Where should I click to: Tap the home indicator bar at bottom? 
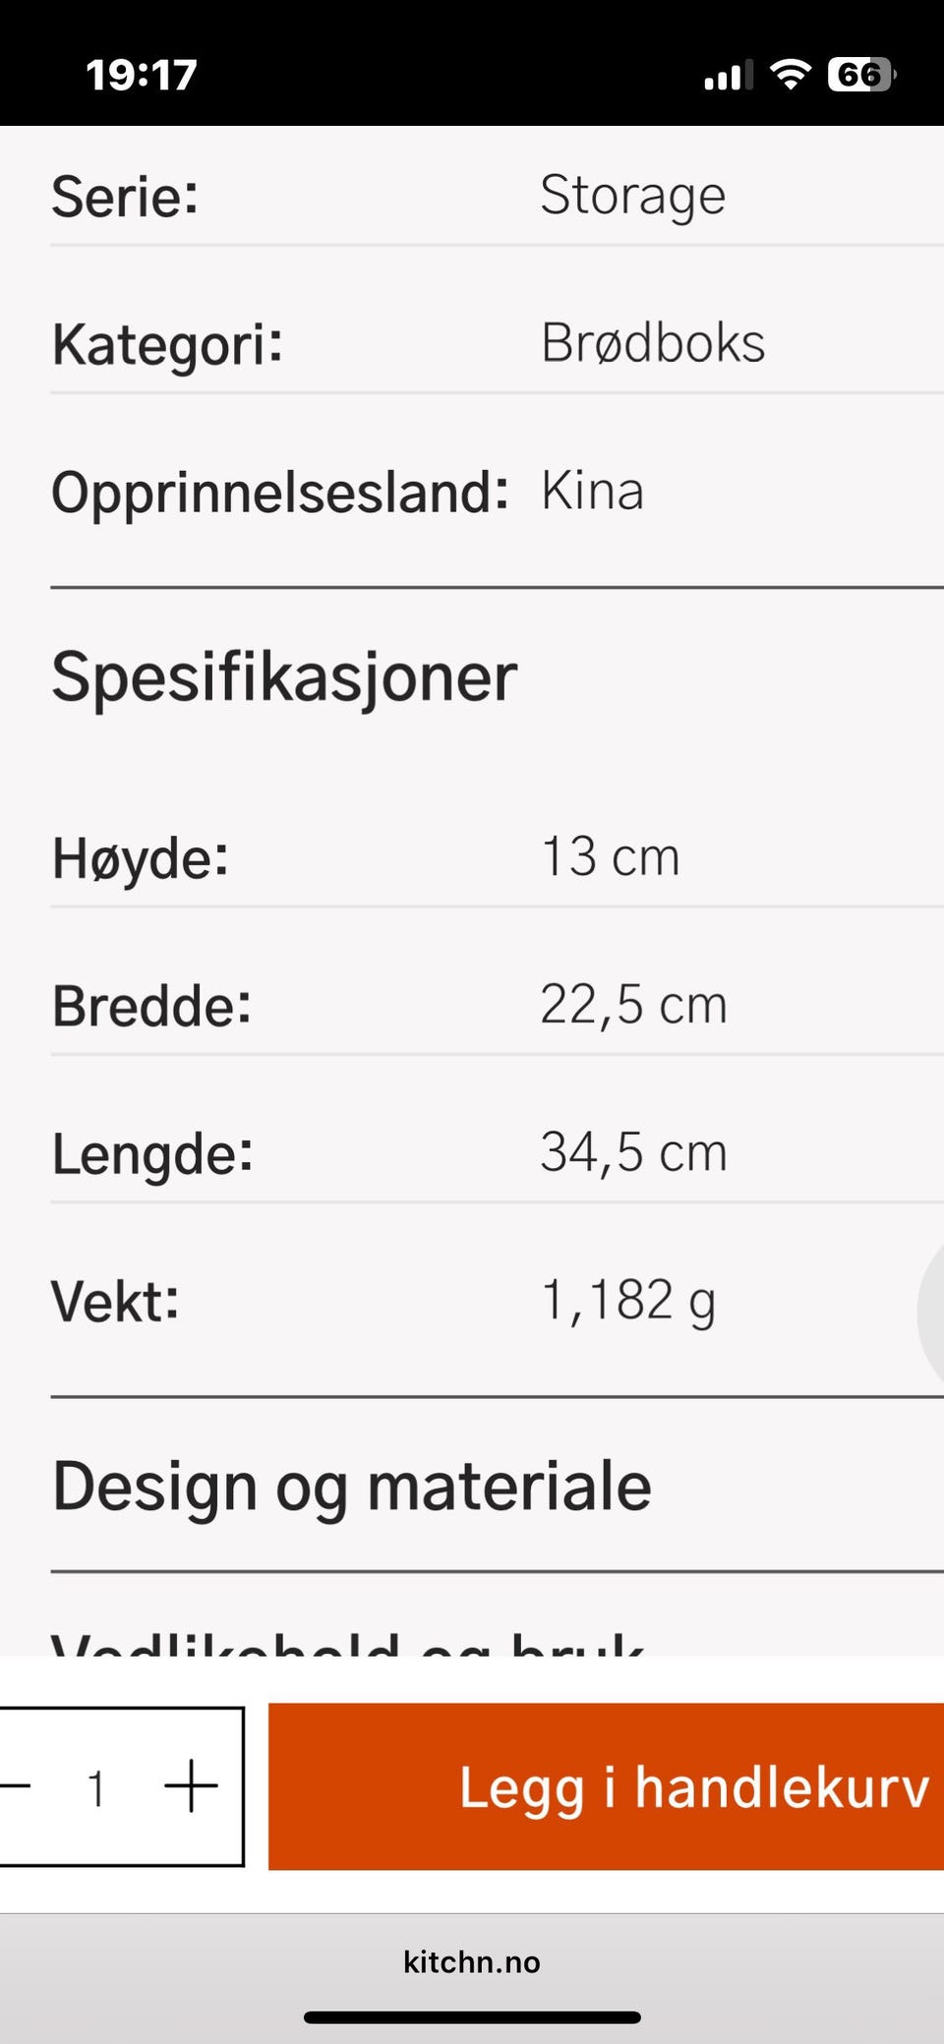pyautogui.click(x=472, y=2017)
